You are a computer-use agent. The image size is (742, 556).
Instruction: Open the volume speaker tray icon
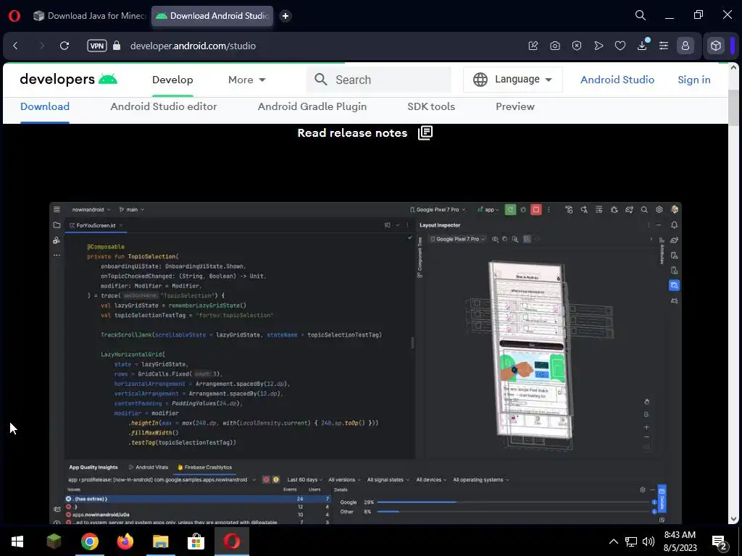coord(649,542)
